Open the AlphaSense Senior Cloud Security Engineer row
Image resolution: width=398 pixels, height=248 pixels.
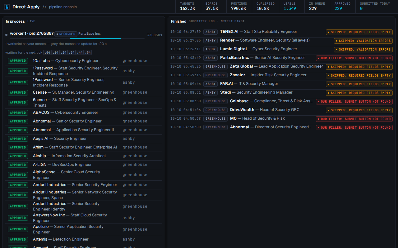click(84, 175)
